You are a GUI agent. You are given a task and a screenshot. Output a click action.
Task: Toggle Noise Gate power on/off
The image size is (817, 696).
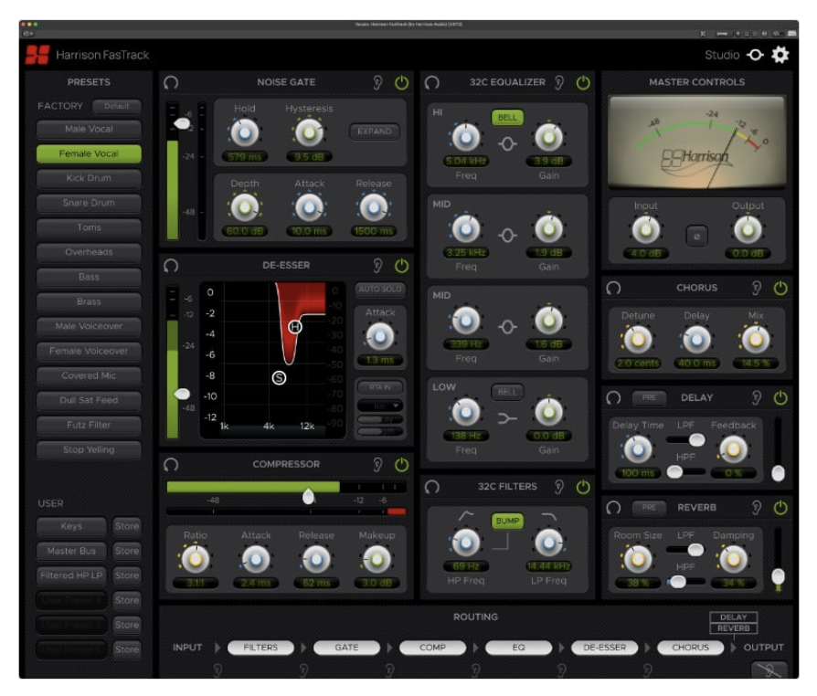click(401, 82)
